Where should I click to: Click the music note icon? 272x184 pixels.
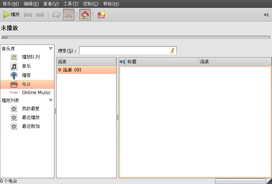[14, 66]
